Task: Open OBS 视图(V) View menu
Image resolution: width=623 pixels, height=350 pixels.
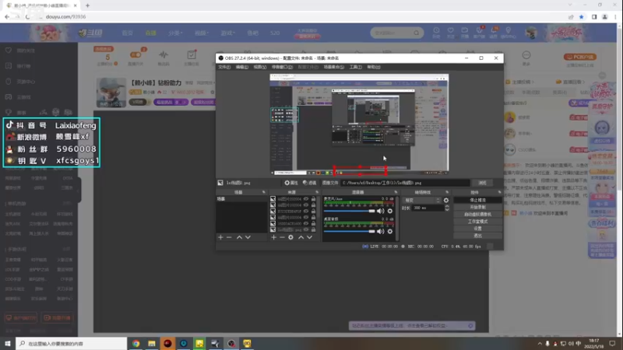Action: [260, 67]
